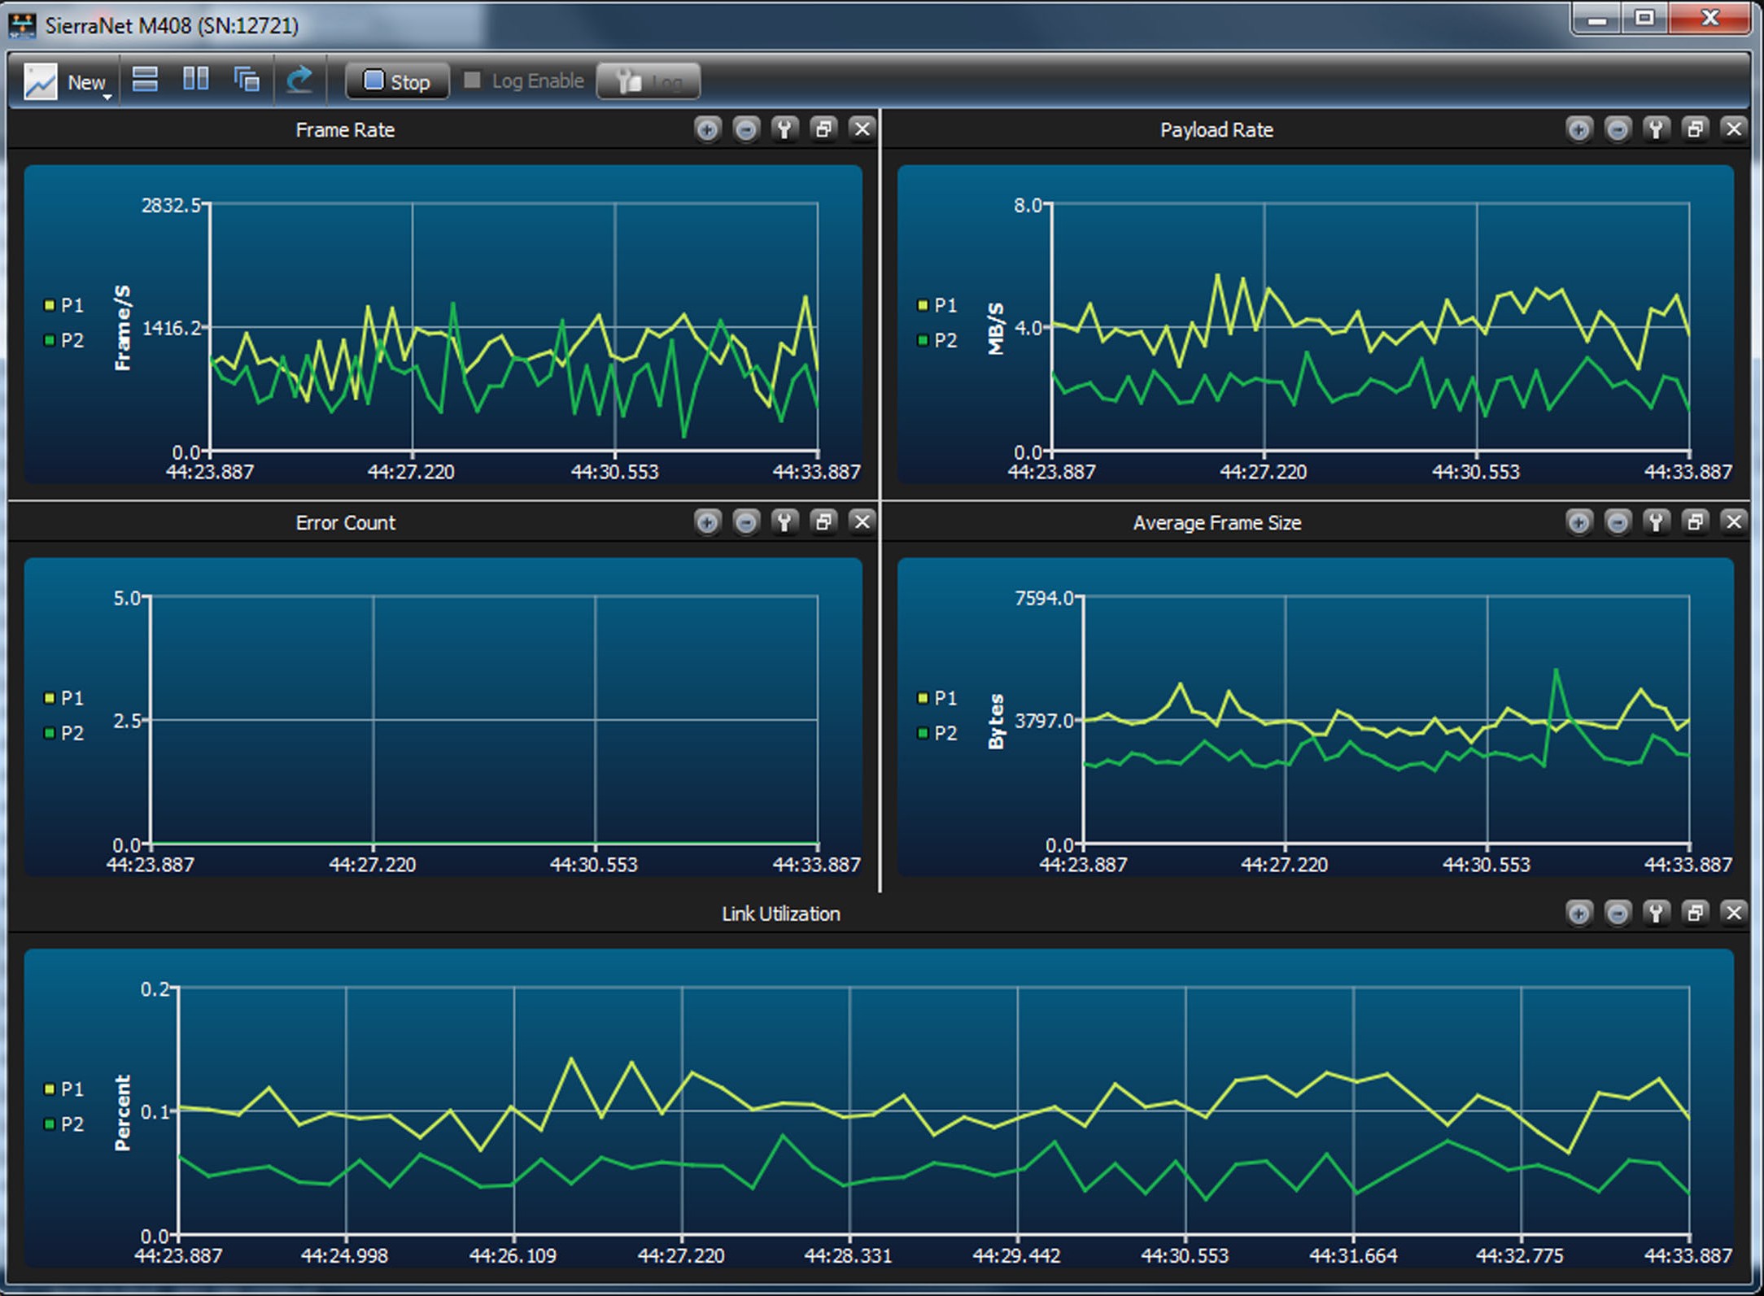
Task: Toggle P2 legend in Payload Rate chart
Action: click(x=937, y=340)
